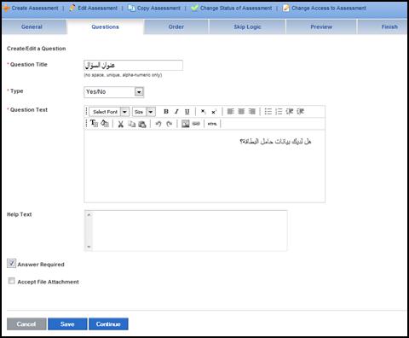Apply italic formatting in the editor
The height and width of the screenshot is (338, 409).
pos(176,112)
